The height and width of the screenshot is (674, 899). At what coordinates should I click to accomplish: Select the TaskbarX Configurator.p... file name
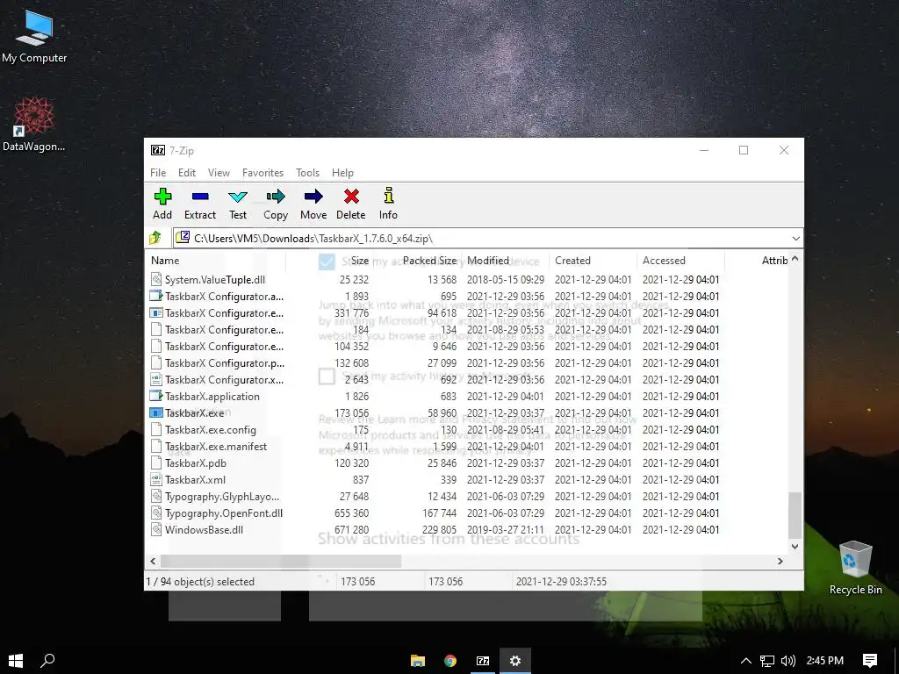(224, 362)
